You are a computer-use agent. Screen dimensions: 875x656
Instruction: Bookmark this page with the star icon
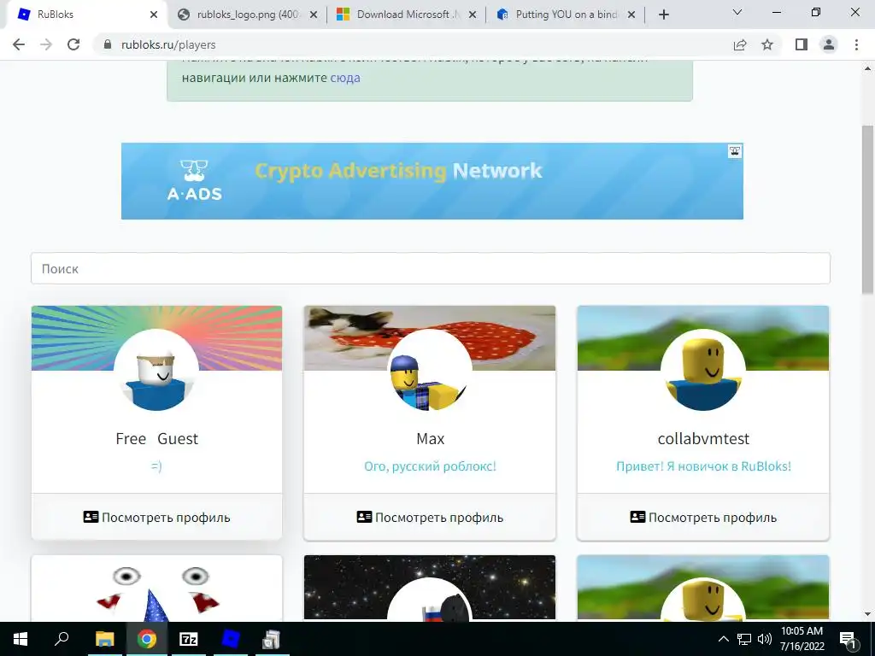(767, 44)
